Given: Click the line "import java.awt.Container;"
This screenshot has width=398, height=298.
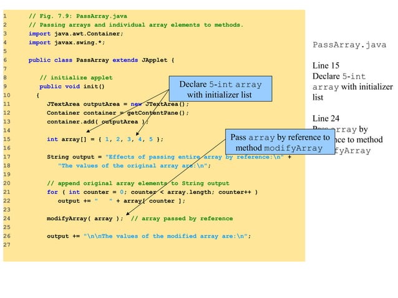Looking at the screenshot, I should click(x=76, y=34).
